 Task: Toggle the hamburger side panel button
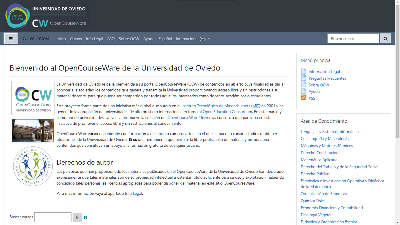11,39
